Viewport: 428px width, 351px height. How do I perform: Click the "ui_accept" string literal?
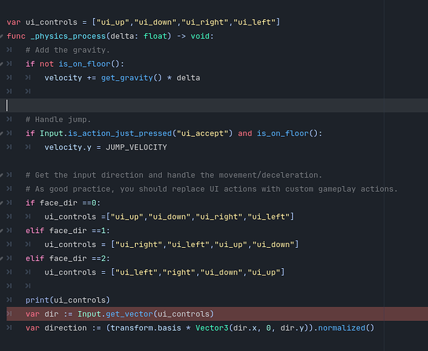[x=202, y=133]
